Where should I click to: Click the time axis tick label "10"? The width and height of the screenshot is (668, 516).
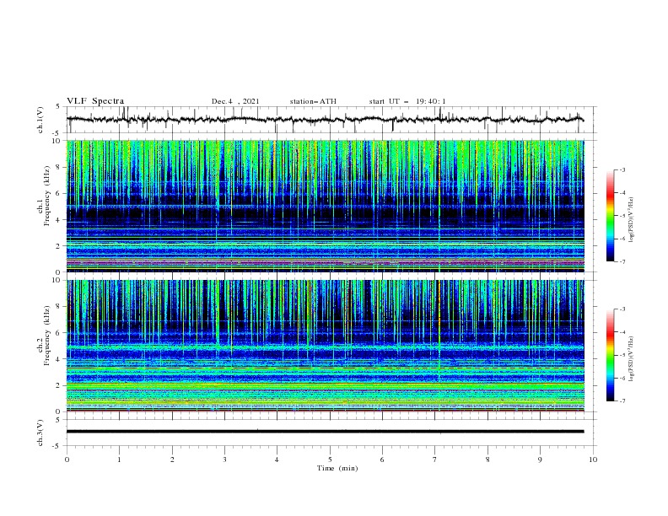pos(593,460)
